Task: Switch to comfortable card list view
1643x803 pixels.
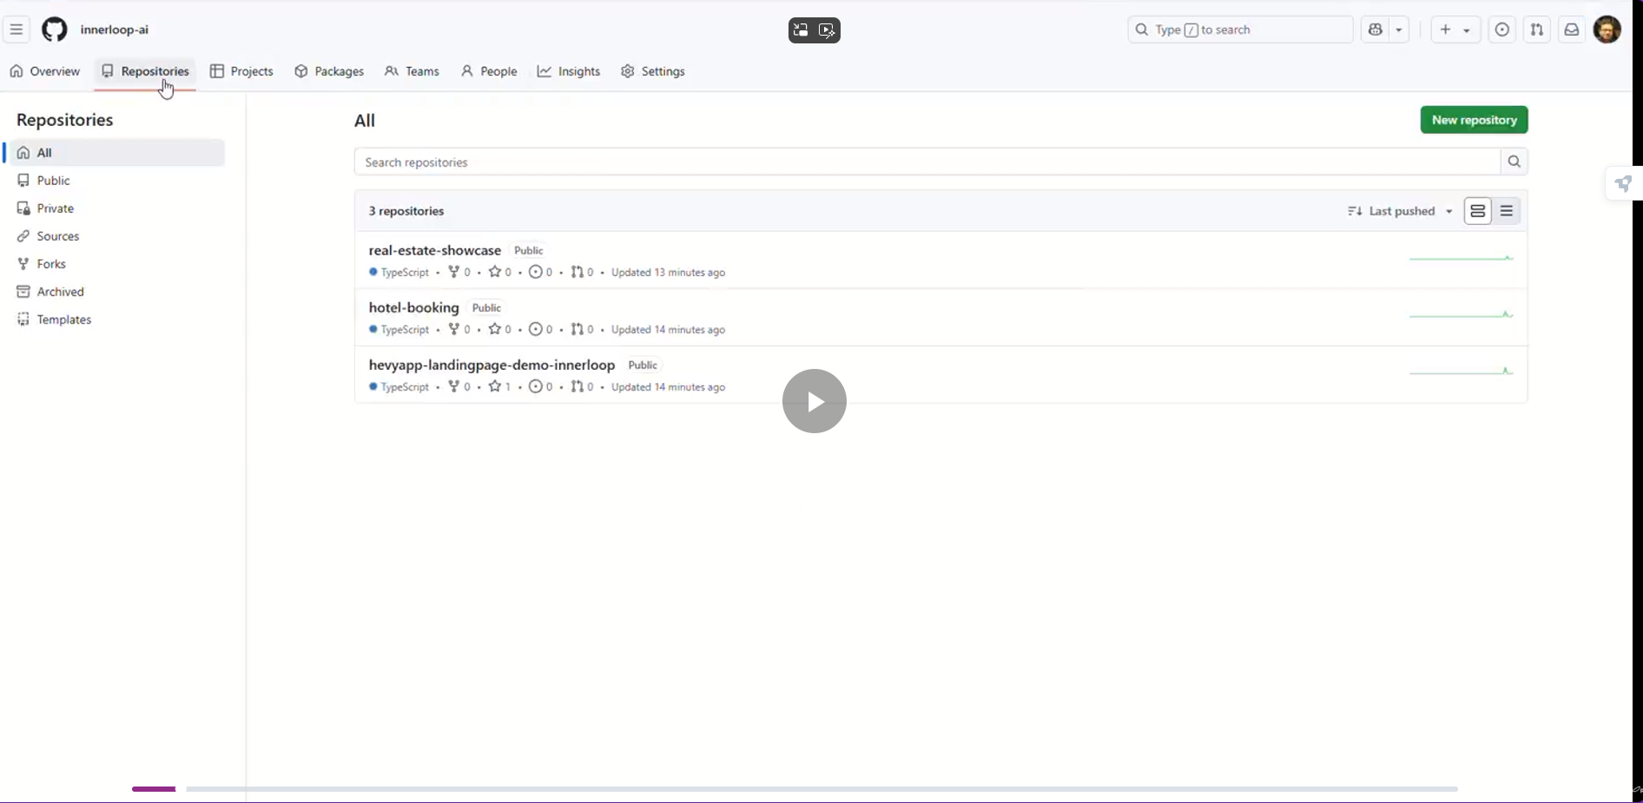Action: tap(1478, 211)
